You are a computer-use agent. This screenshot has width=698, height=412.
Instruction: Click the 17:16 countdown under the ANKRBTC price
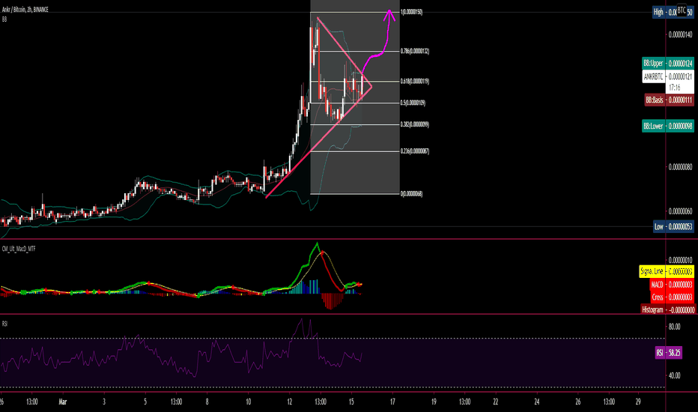tap(674, 88)
